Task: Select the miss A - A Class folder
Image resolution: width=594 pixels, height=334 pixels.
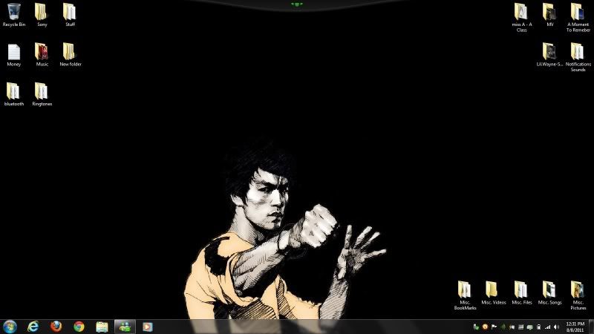Action: click(522, 17)
